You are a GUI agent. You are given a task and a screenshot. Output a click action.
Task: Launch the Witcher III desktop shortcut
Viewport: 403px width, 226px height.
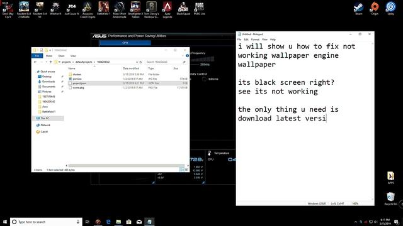point(55,8)
